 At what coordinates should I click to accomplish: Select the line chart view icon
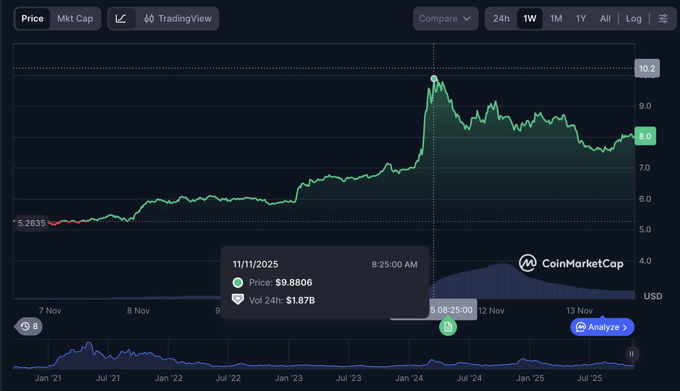(x=121, y=19)
